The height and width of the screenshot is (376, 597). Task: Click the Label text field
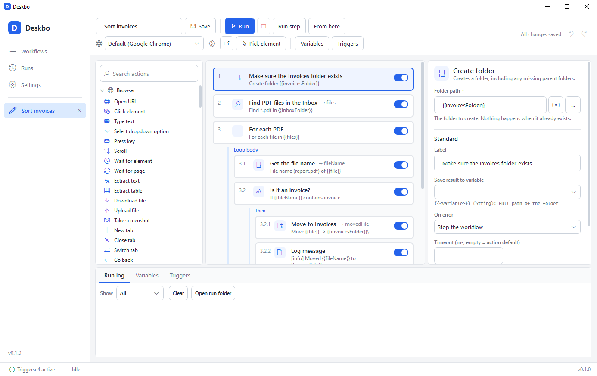pos(507,163)
